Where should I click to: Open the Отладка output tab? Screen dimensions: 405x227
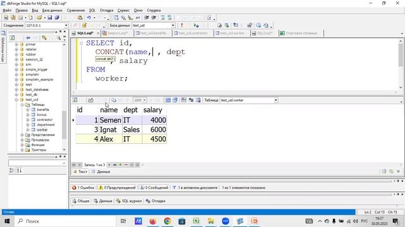click(156, 201)
